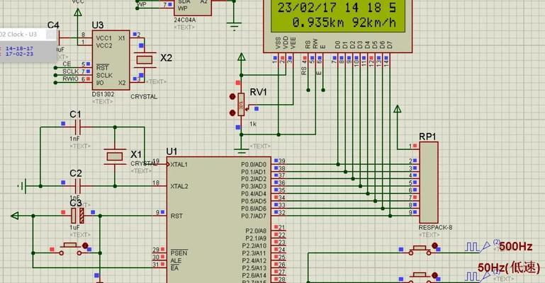Image resolution: width=545 pixels, height=283 pixels.
Task: Click the D7 pin label on LCD
Action: tap(390, 45)
